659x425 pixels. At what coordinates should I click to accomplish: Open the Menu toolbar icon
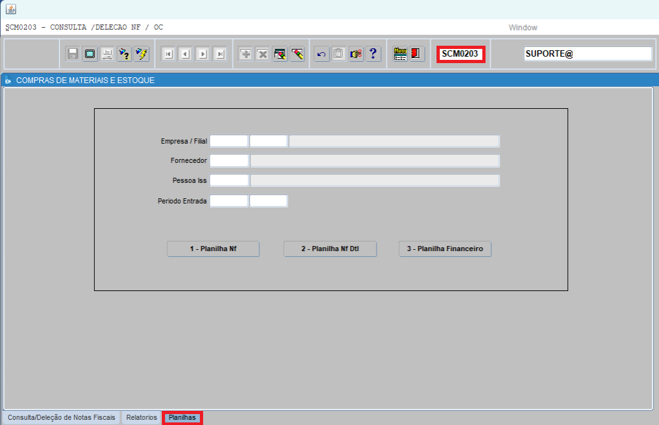(x=400, y=54)
